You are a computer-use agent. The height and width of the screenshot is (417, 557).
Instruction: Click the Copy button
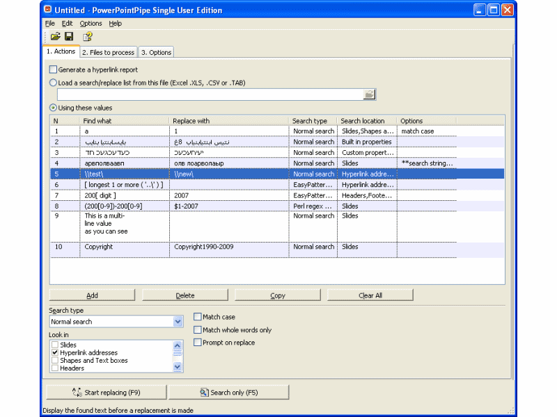[277, 295]
